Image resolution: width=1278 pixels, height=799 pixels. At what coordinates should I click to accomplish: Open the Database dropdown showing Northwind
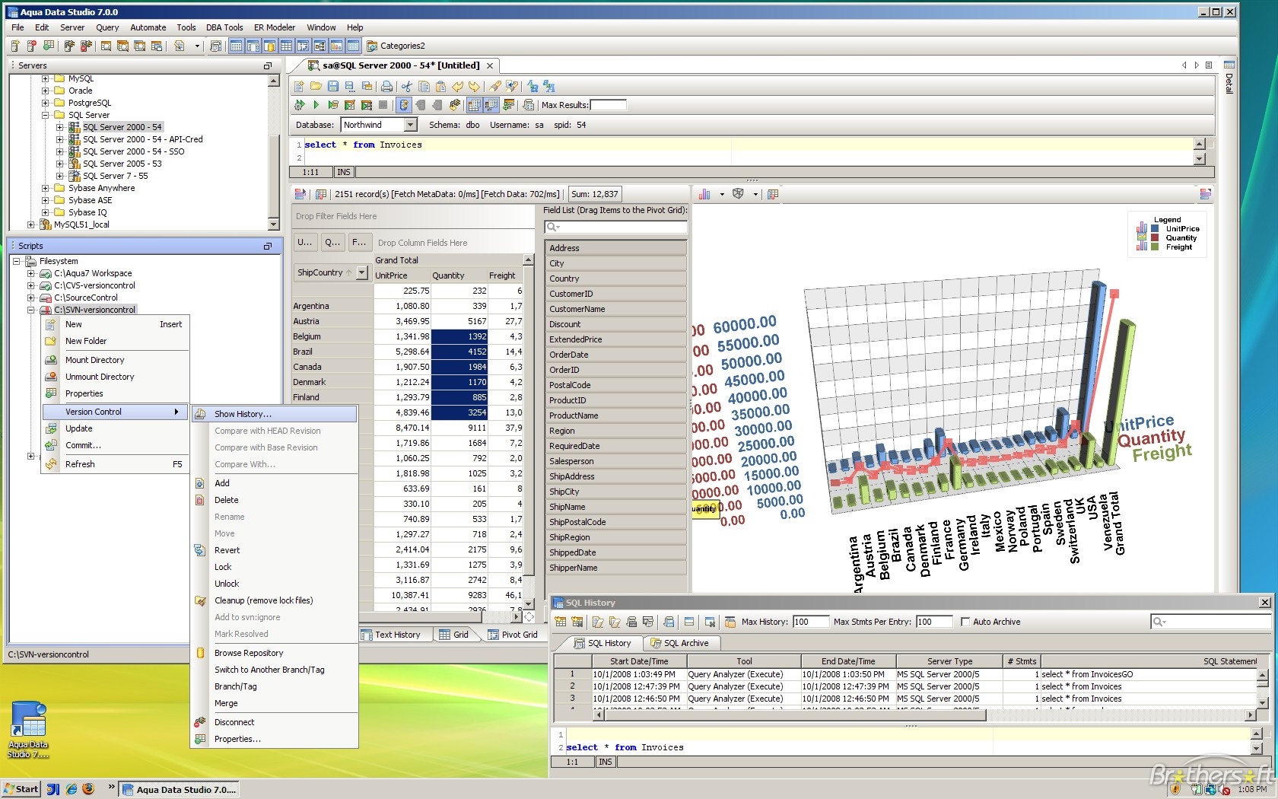coord(410,125)
